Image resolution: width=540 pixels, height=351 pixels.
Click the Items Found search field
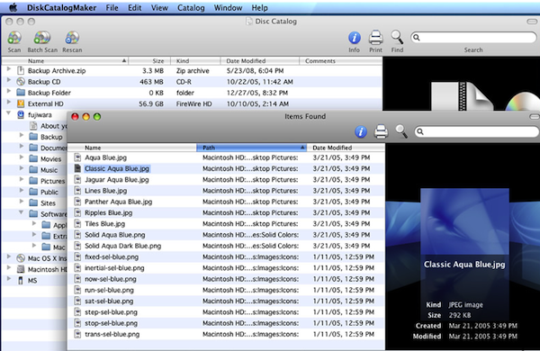(477, 131)
